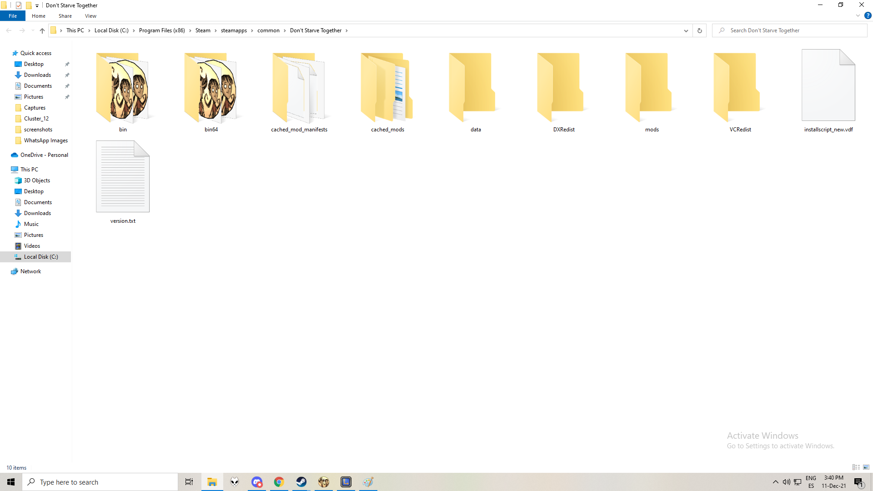Switch to large thumbnails view
Viewport: 873px width, 491px height.
tap(866, 467)
